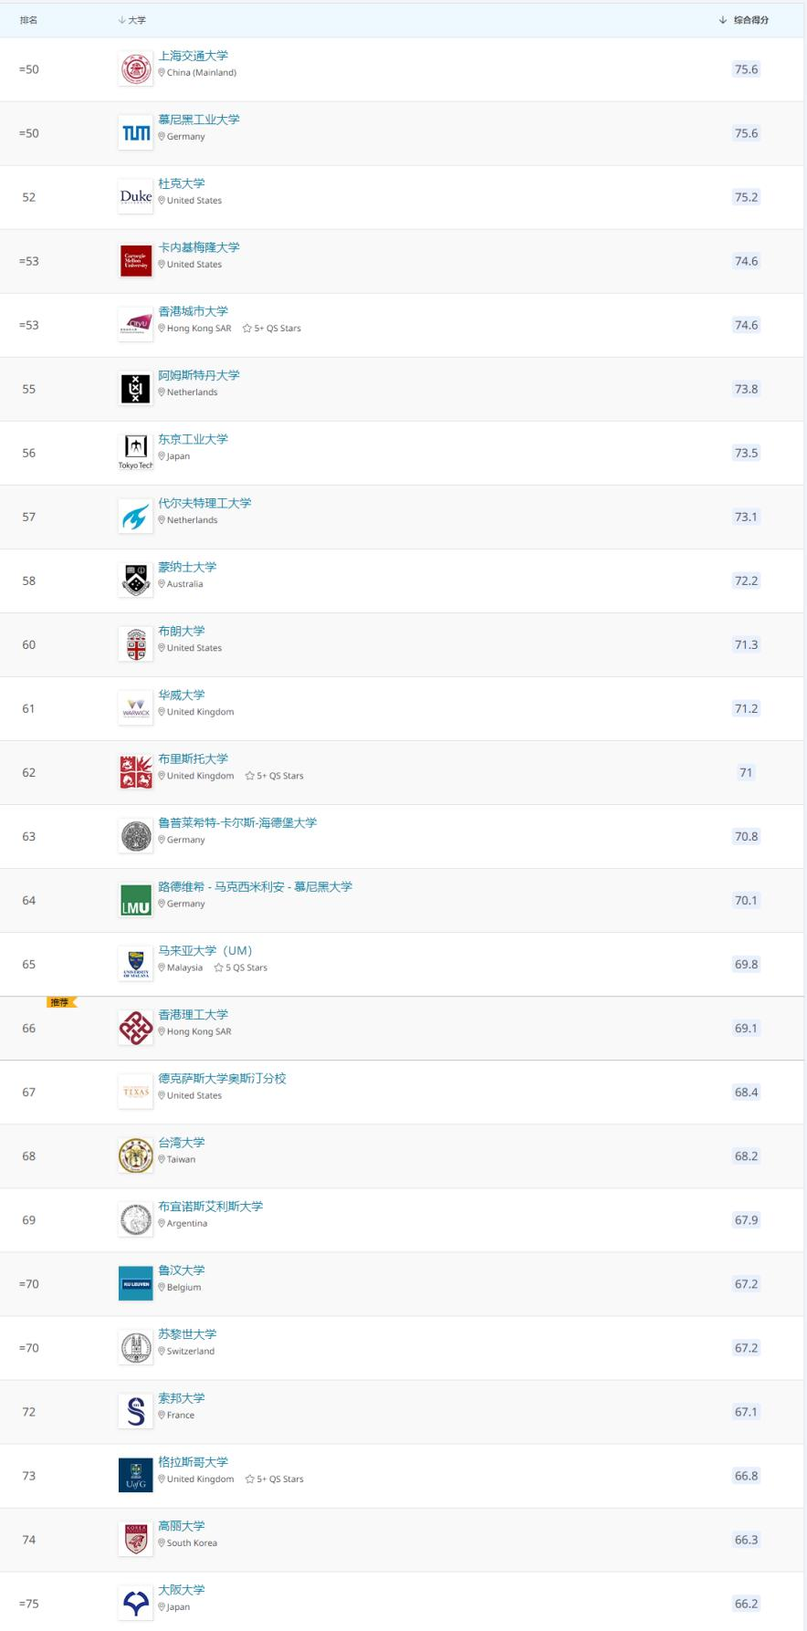Open the 德克萨斯大学奥斯汀分校 link
The width and height of the screenshot is (807, 1631).
coord(222,1078)
